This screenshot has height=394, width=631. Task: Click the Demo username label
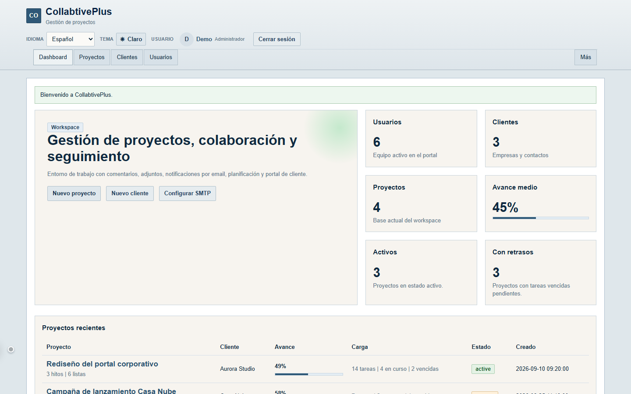click(x=204, y=39)
